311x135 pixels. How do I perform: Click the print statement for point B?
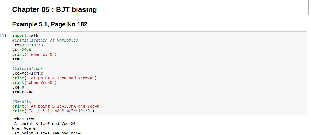(58, 106)
